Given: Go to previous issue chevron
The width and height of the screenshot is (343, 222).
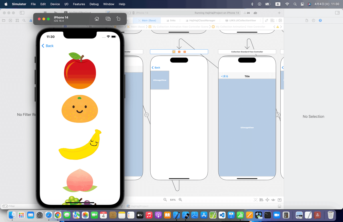Looking at the screenshot, I should (x=274, y=27).
